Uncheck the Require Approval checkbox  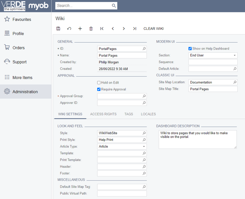[x=99, y=89]
